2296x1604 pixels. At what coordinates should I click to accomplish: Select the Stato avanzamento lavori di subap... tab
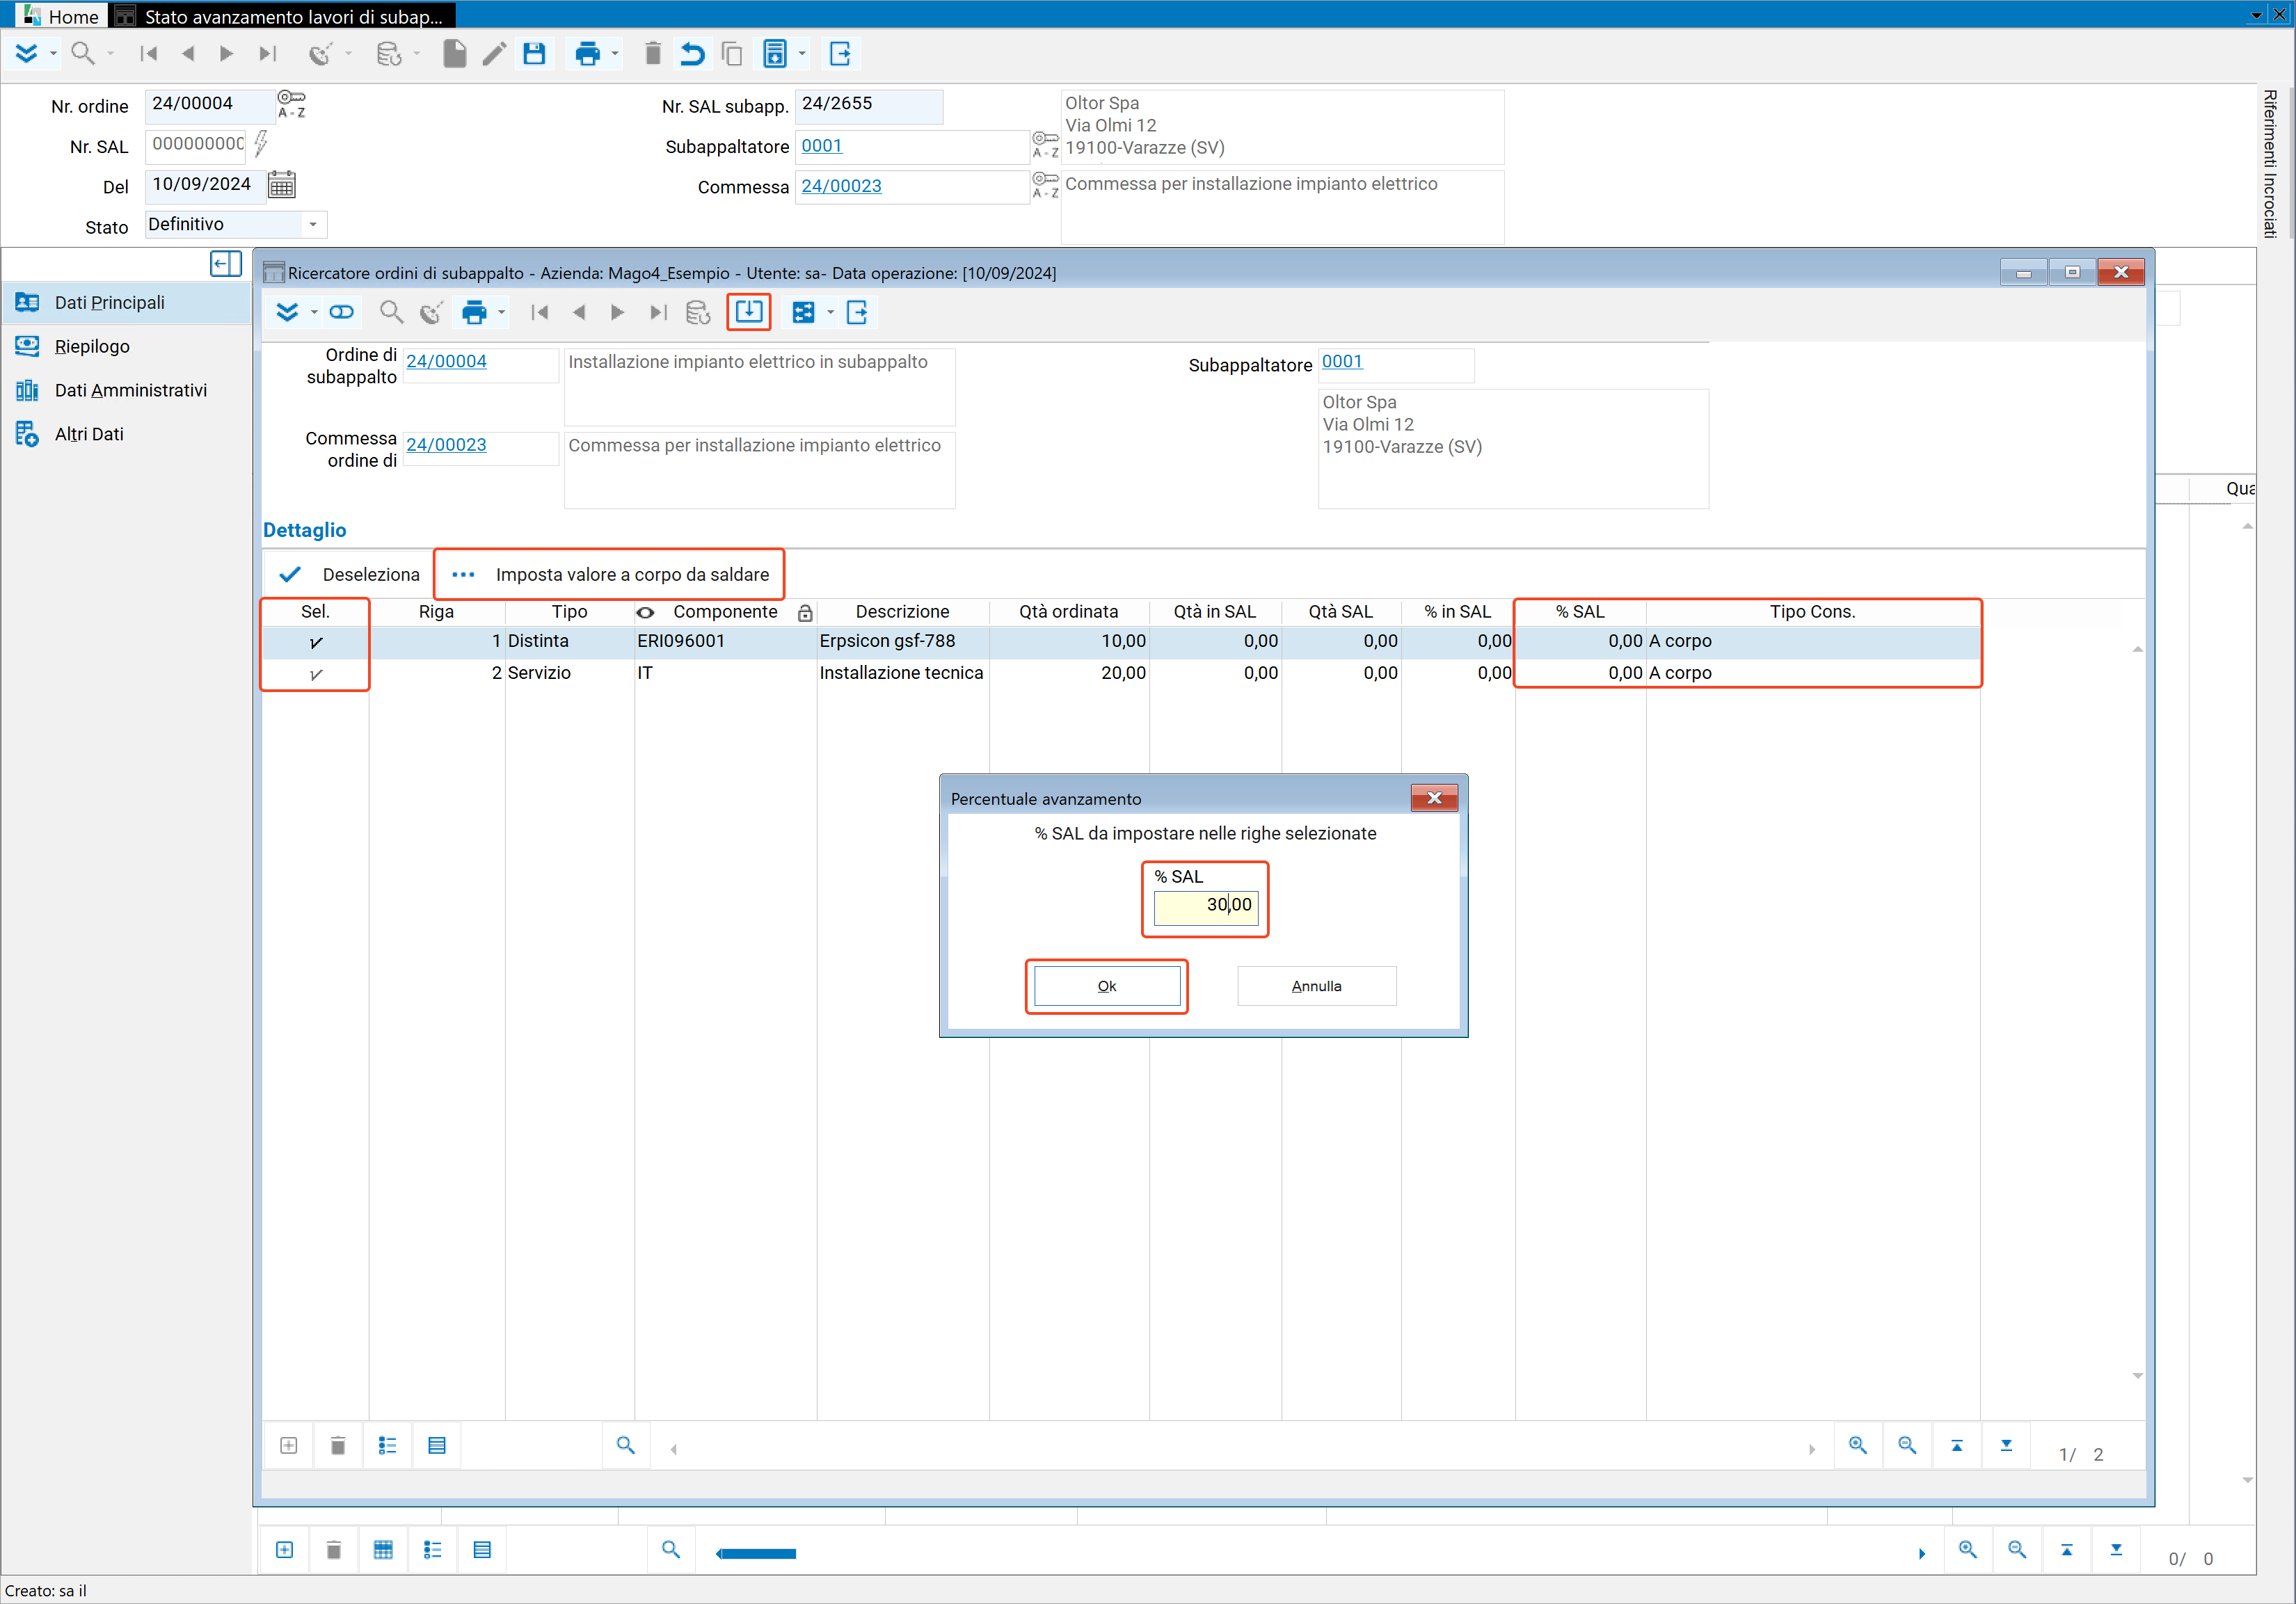pos(283,16)
